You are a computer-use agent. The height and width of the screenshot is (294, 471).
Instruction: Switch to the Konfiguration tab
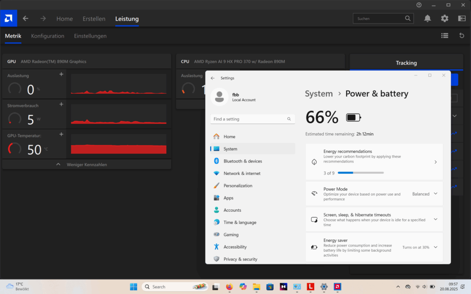click(47, 36)
